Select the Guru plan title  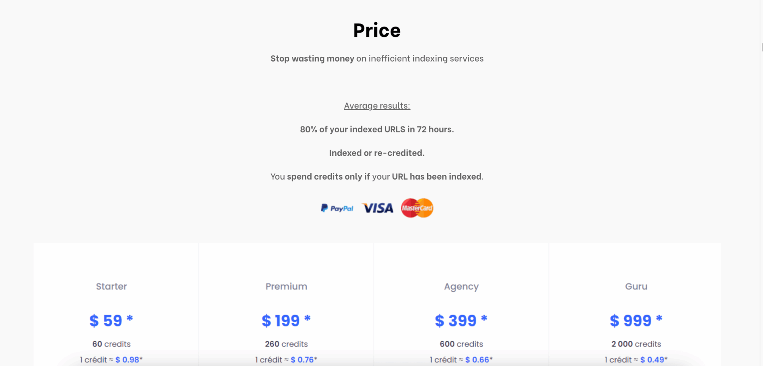point(636,287)
